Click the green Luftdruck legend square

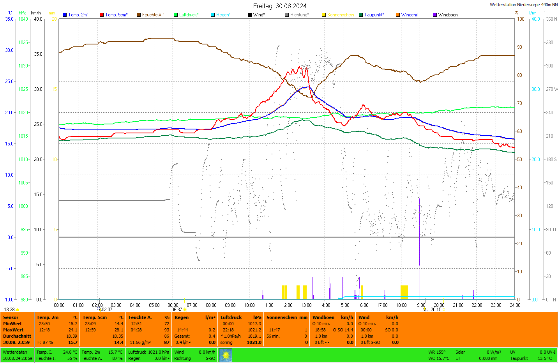point(176,15)
